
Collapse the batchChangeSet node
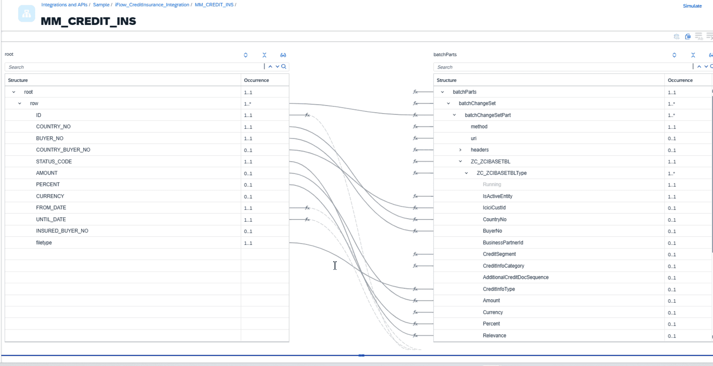point(448,104)
